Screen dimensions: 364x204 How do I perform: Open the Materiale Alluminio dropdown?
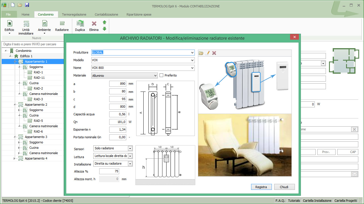click(x=155, y=76)
